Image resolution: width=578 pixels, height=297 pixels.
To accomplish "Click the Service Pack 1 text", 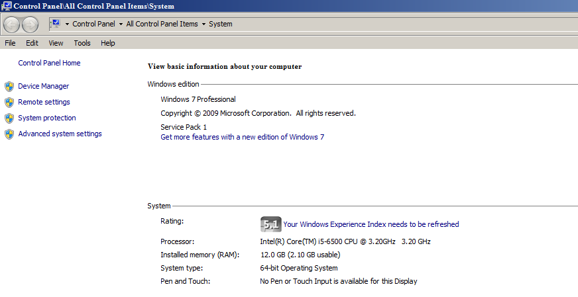I will click(184, 127).
